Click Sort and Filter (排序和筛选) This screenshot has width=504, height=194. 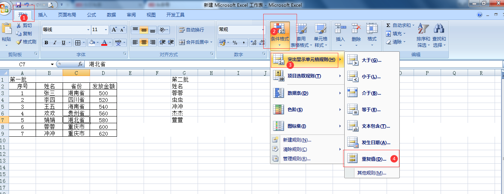pyautogui.click(x=423, y=36)
